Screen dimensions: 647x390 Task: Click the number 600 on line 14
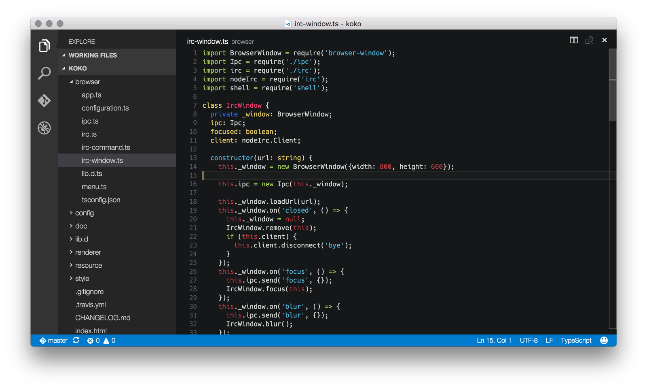[x=437, y=167]
